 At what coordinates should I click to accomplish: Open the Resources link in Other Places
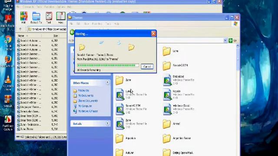tap(83, 91)
